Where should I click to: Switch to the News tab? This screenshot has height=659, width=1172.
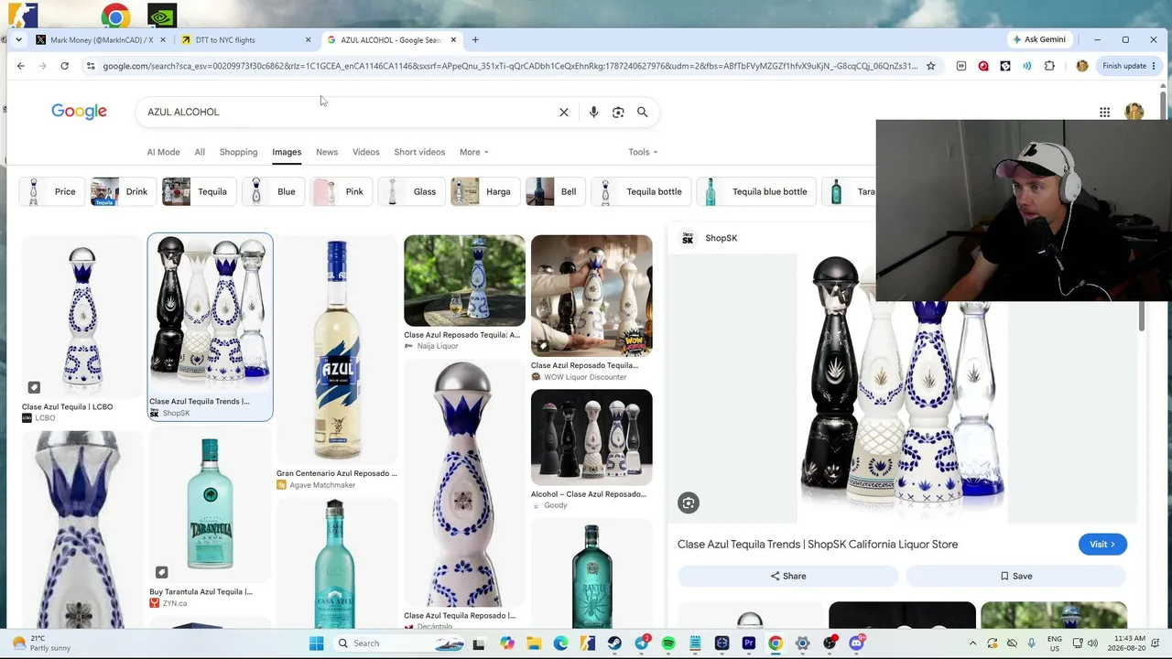click(x=327, y=152)
